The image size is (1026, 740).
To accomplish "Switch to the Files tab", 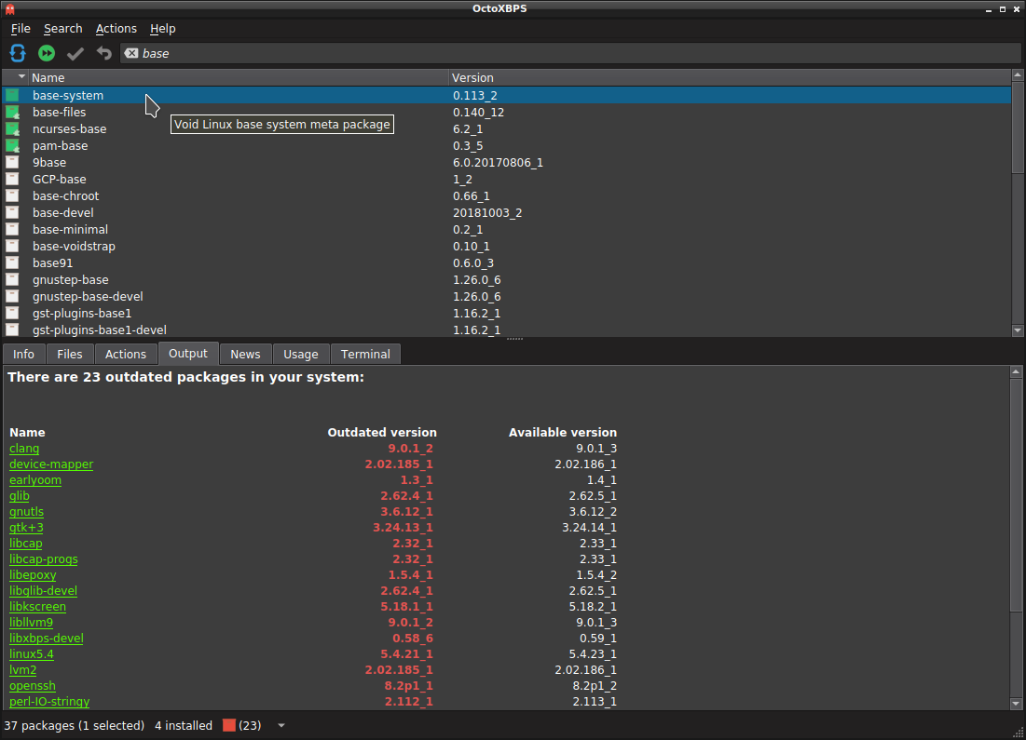I will click(69, 354).
